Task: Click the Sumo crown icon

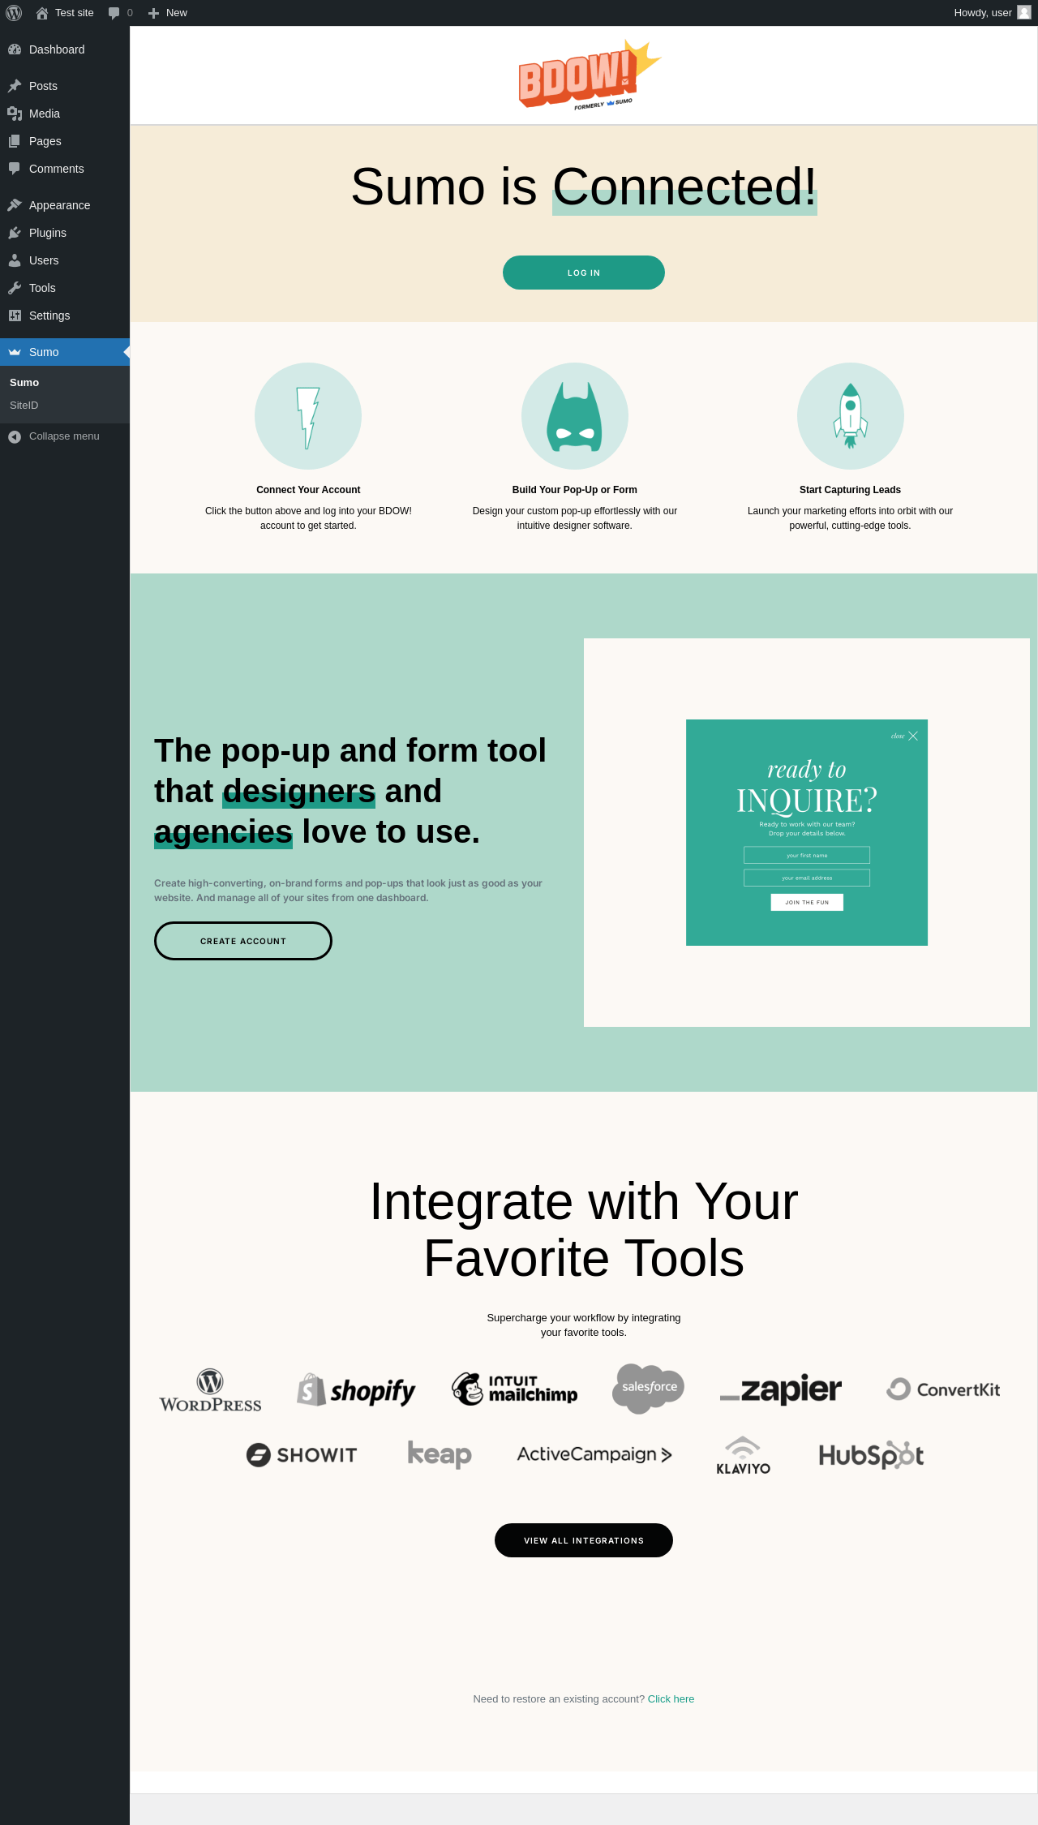Action: (15, 352)
